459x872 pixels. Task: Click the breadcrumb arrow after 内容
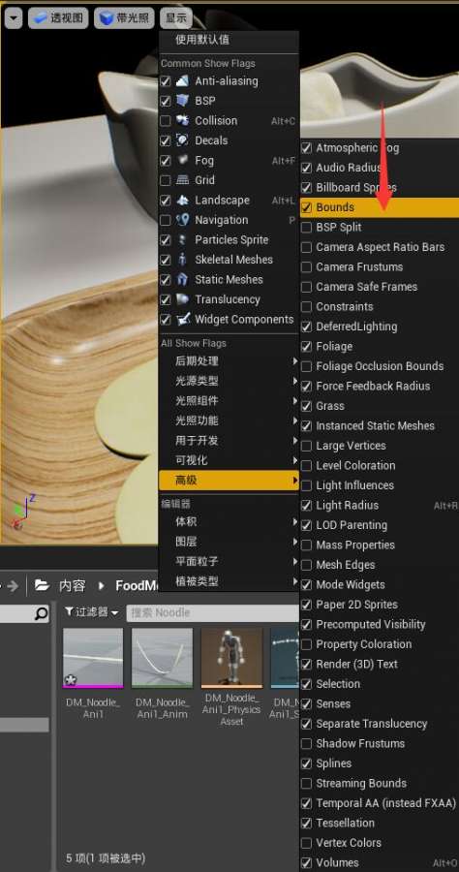tap(101, 585)
